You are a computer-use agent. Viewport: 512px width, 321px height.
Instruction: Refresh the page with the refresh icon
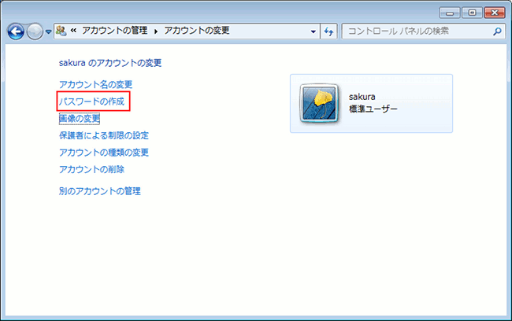(328, 31)
